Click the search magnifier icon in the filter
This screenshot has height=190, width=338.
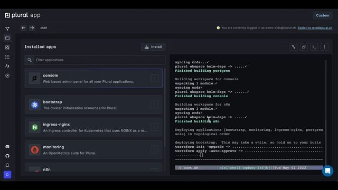[30, 60]
